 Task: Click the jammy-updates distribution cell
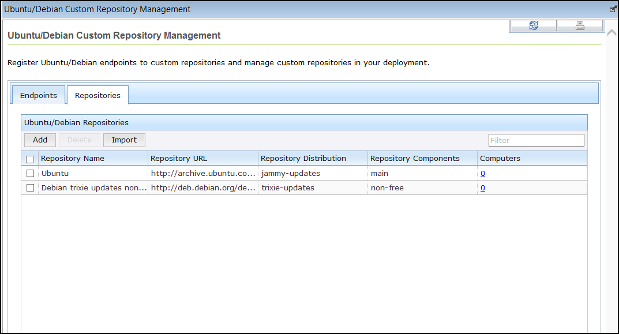313,173
